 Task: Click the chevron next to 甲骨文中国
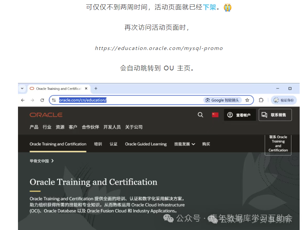(52, 161)
